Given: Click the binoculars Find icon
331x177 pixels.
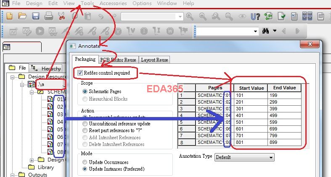Looking at the screenshot, I should pyautogui.click(x=265, y=31).
